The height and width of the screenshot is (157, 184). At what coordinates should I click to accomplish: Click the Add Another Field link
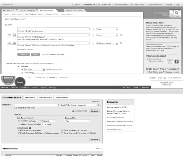25,49
